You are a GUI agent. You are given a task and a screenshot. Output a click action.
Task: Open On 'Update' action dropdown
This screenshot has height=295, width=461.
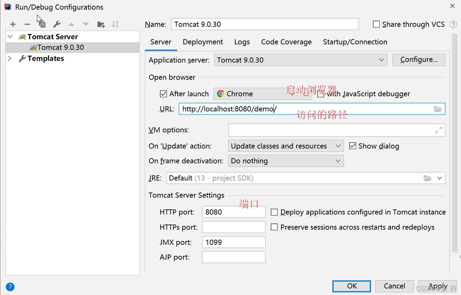(x=286, y=146)
